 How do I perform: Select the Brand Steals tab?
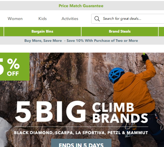(x=120, y=32)
